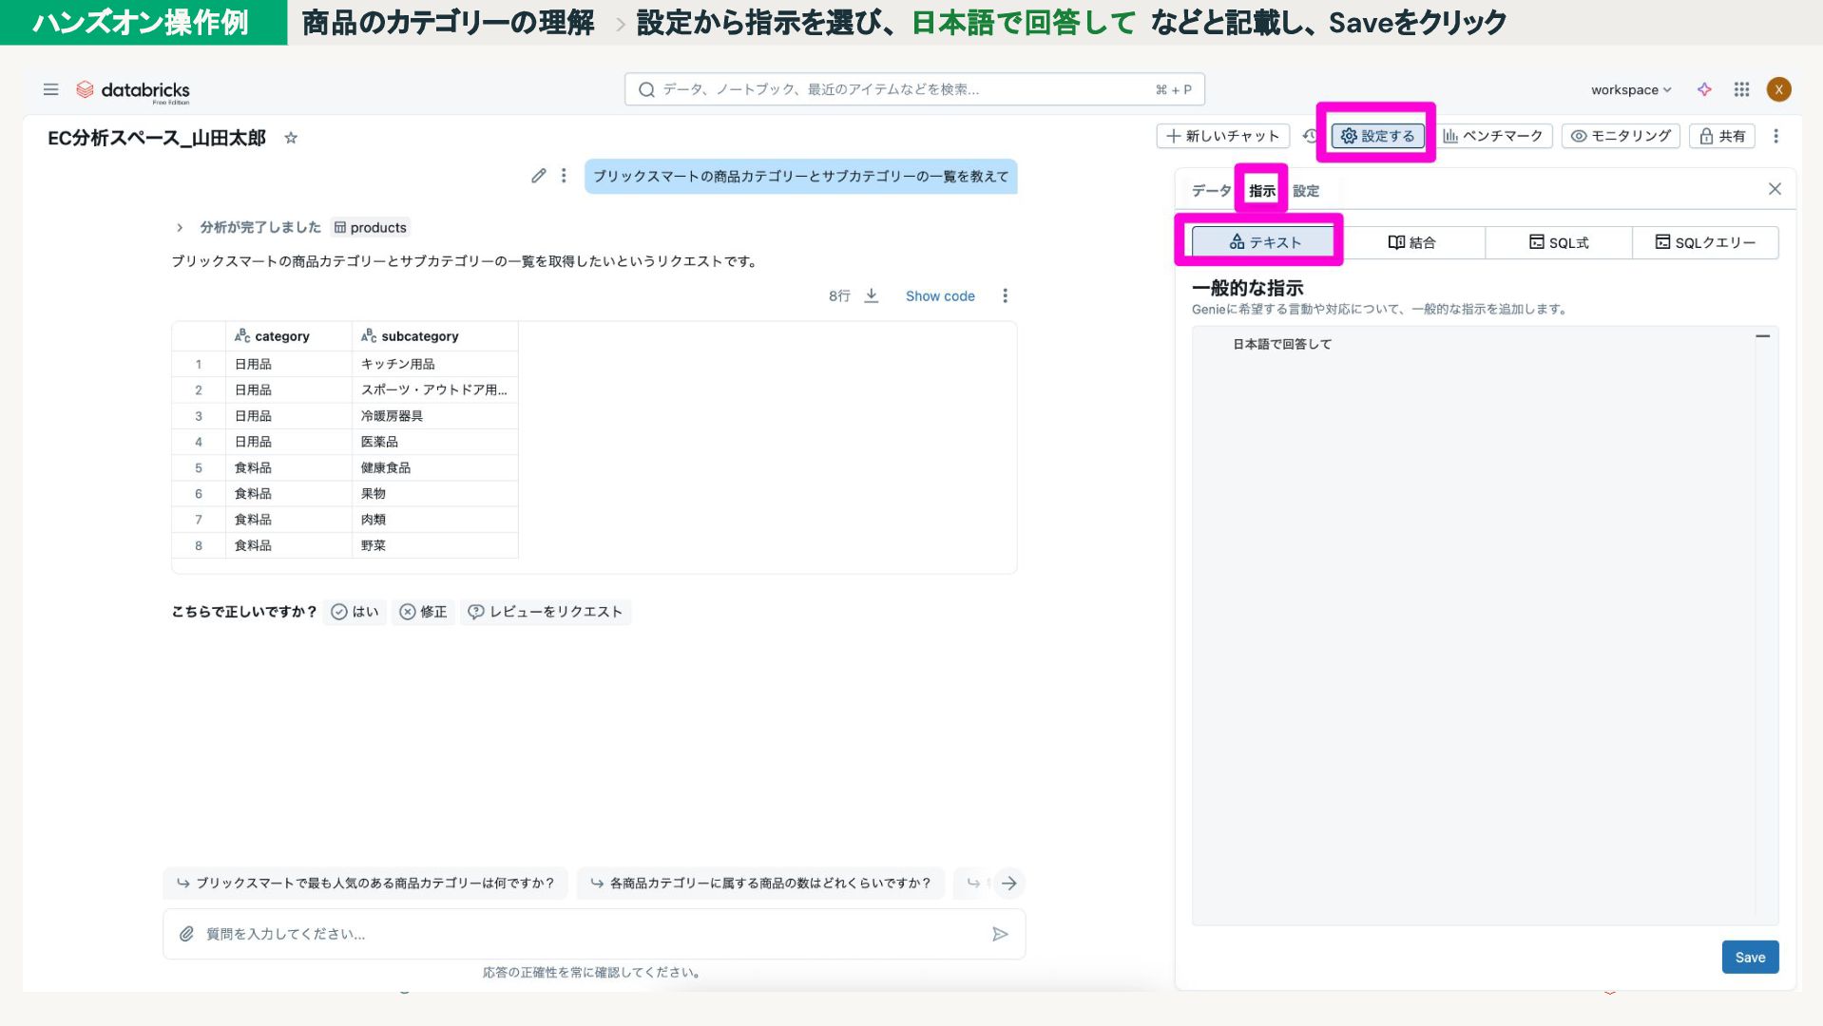Select the 野菜 cell
The height and width of the screenshot is (1026, 1823).
[x=435, y=545]
